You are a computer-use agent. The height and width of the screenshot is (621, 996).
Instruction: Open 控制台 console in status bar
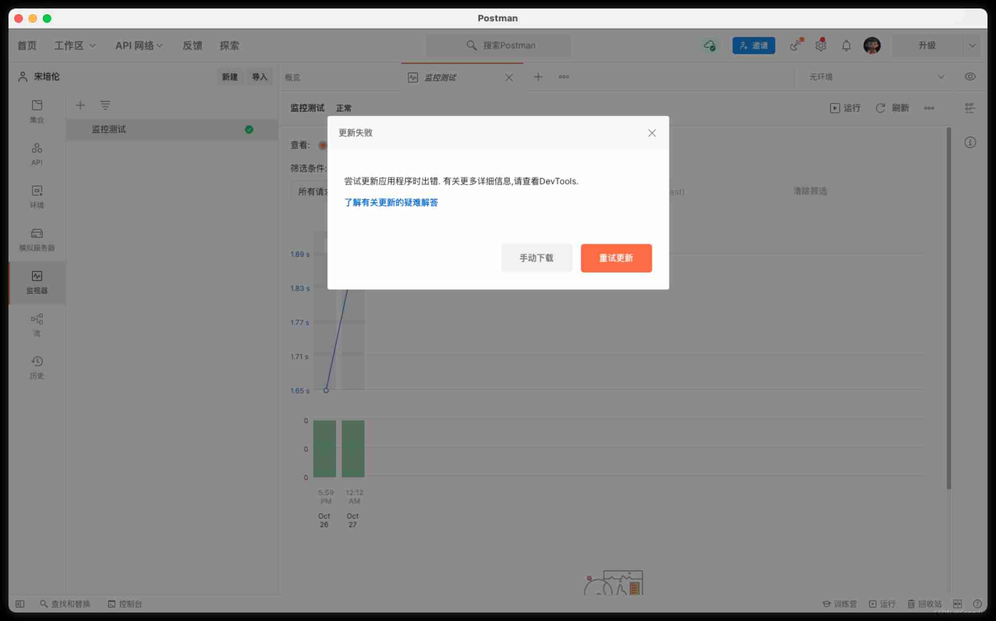coord(125,604)
